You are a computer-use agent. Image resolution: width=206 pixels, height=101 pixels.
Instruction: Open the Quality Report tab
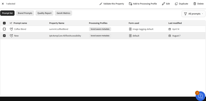44,13
